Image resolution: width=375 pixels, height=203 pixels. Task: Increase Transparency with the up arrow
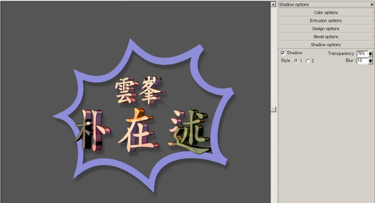(x=371, y=52)
